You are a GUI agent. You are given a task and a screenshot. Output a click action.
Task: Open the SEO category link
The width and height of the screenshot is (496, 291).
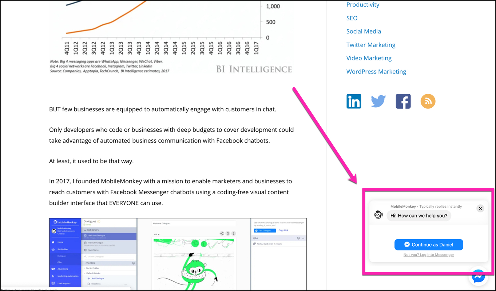tap(352, 18)
